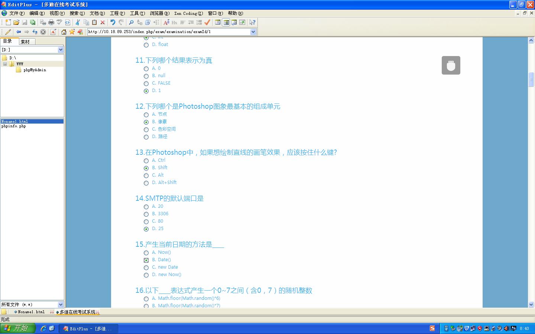The height and width of the screenshot is (334, 535).
Task: Go back with the blue left arrow
Action: (x=18, y=32)
